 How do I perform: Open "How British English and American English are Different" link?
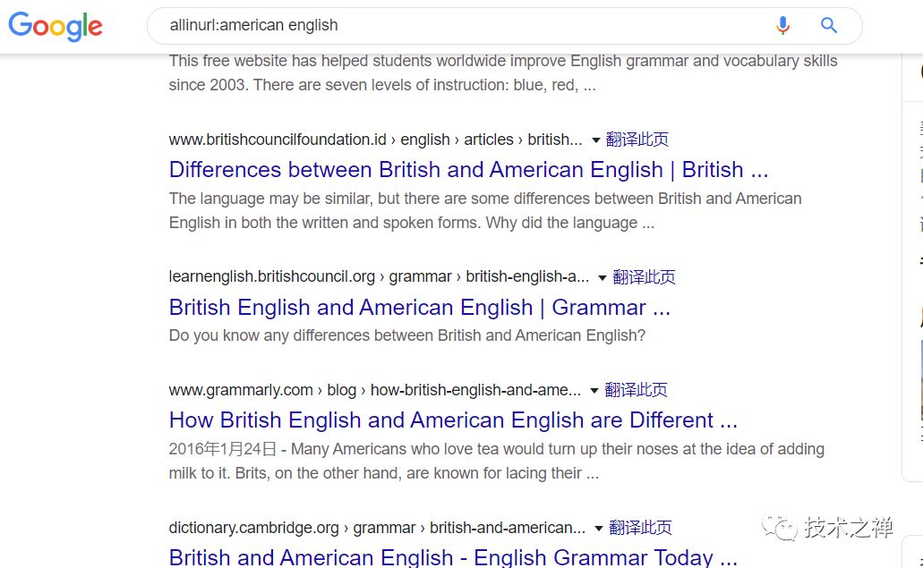coord(453,420)
